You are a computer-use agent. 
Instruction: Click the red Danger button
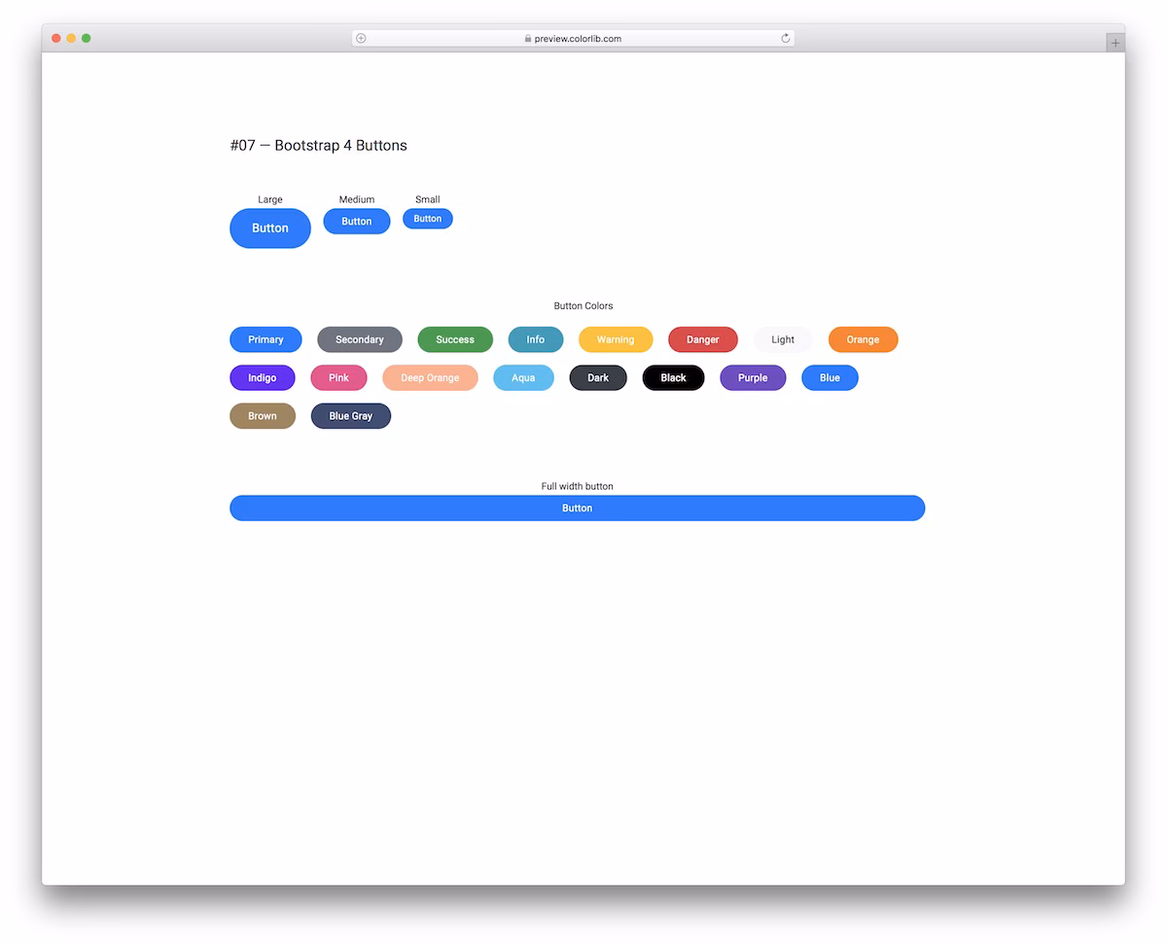coord(703,339)
